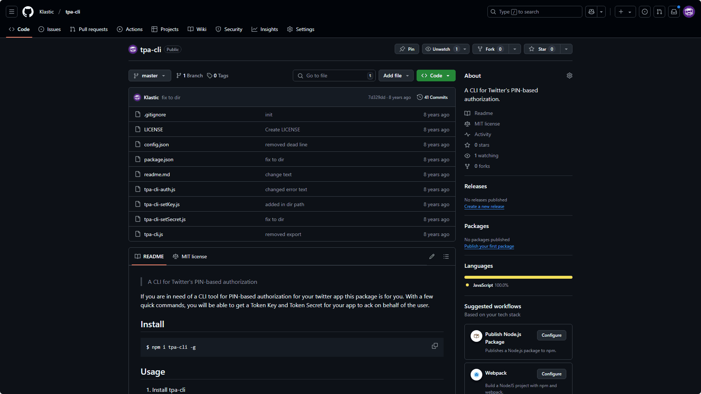The width and height of the screenshot is (701, 394).
Task: Open the Add file dropdown
Action: (x=396, y=76)
